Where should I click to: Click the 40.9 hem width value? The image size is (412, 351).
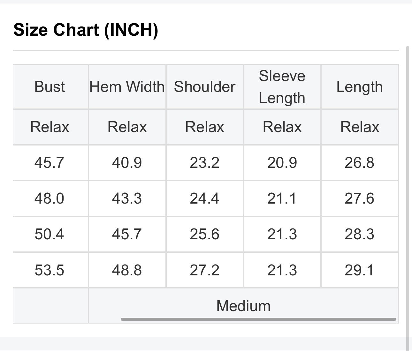127,163
